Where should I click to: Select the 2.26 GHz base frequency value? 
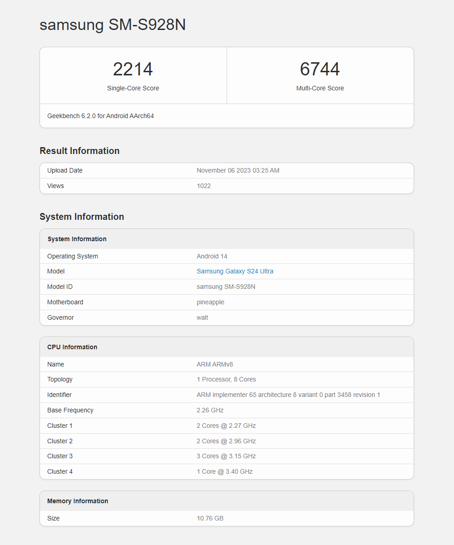tap(210, 410)
